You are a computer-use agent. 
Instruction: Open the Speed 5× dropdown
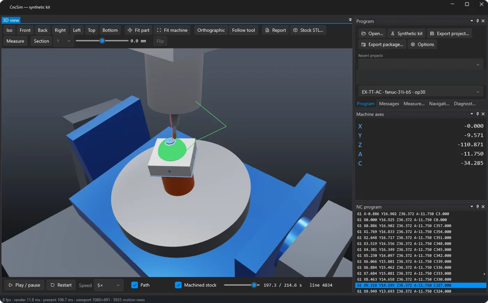click(x=109, y=285)
